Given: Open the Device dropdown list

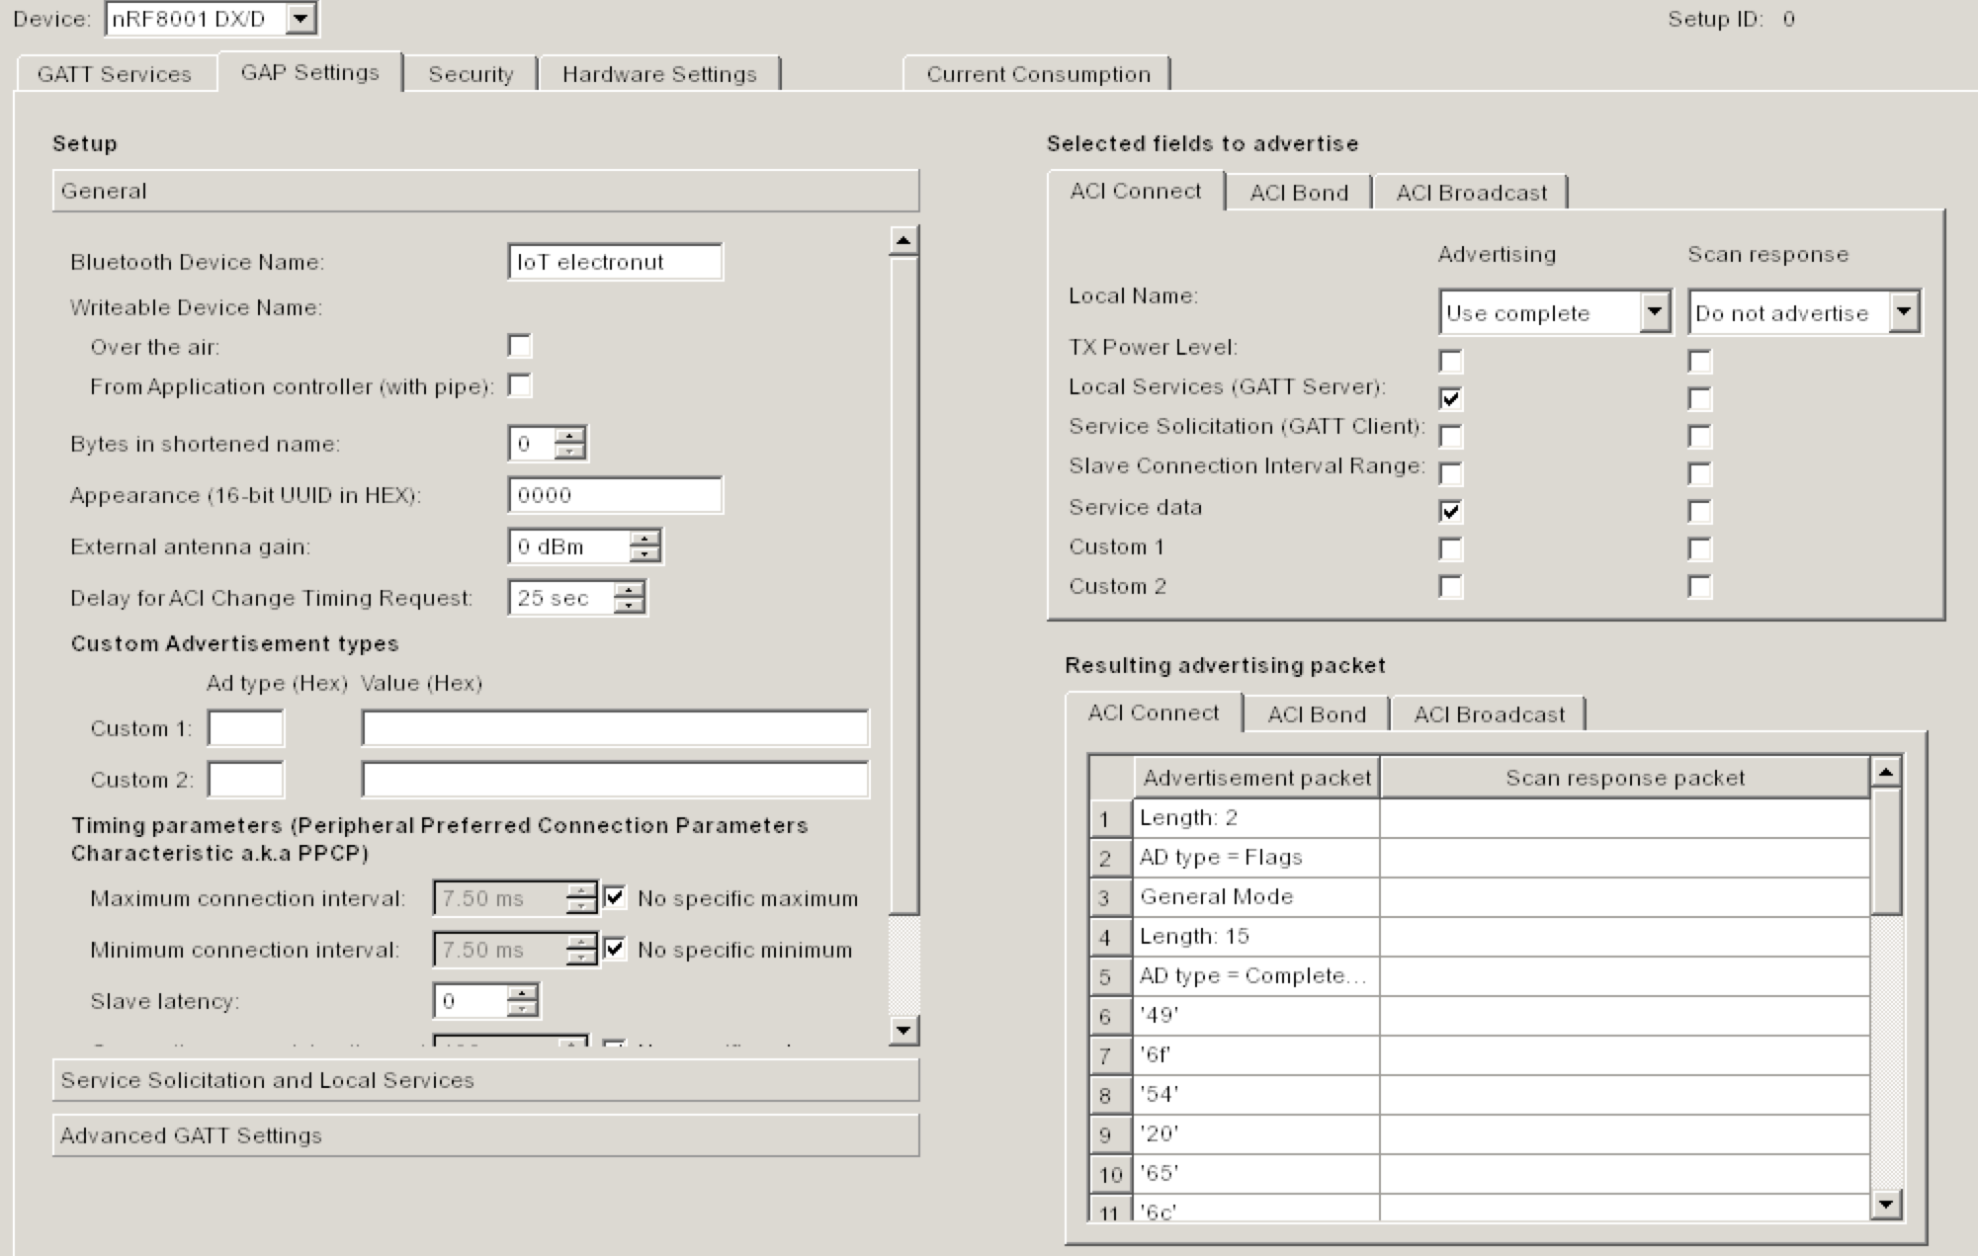Looking at the screenshot, I should [301, 18].
